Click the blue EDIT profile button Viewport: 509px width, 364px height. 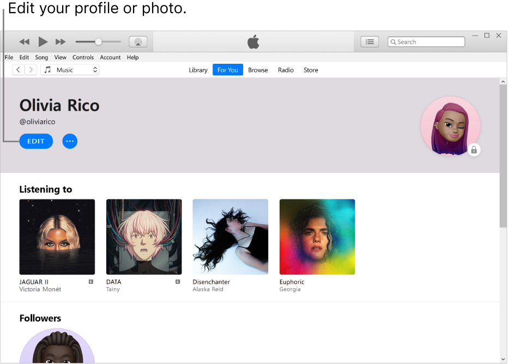36,141
